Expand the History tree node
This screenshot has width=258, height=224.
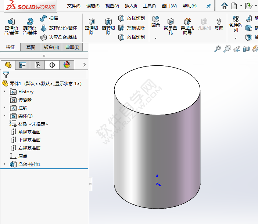[x=4, y=91]
